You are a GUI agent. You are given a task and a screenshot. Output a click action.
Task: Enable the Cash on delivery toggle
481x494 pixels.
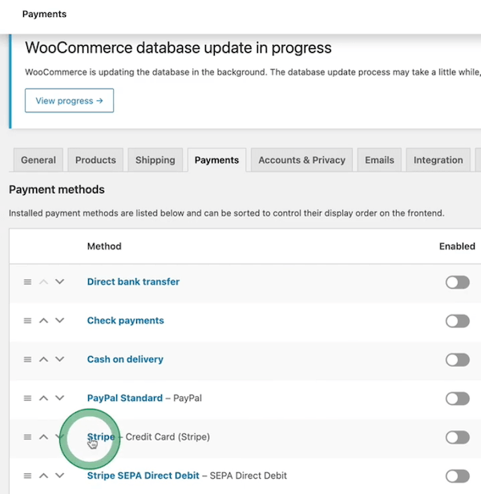point(457,359)
